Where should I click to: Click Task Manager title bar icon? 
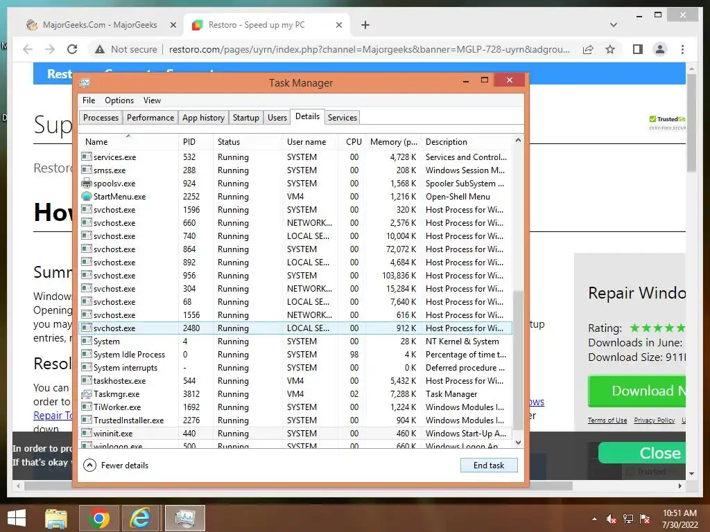pyautogui.click(x=85, y=83)
